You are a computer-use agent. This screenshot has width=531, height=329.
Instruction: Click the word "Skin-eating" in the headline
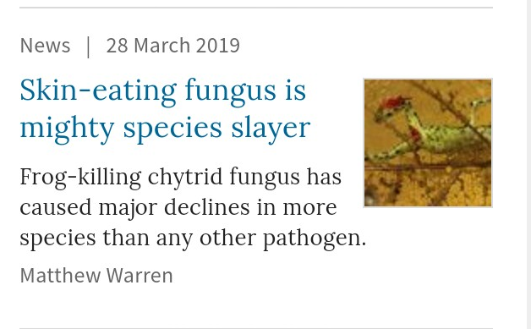(98, 90)
